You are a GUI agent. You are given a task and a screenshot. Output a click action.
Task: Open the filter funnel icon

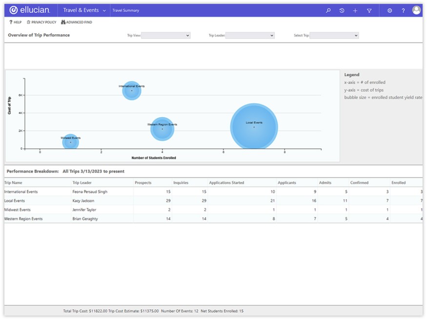(x=368, y=10)
